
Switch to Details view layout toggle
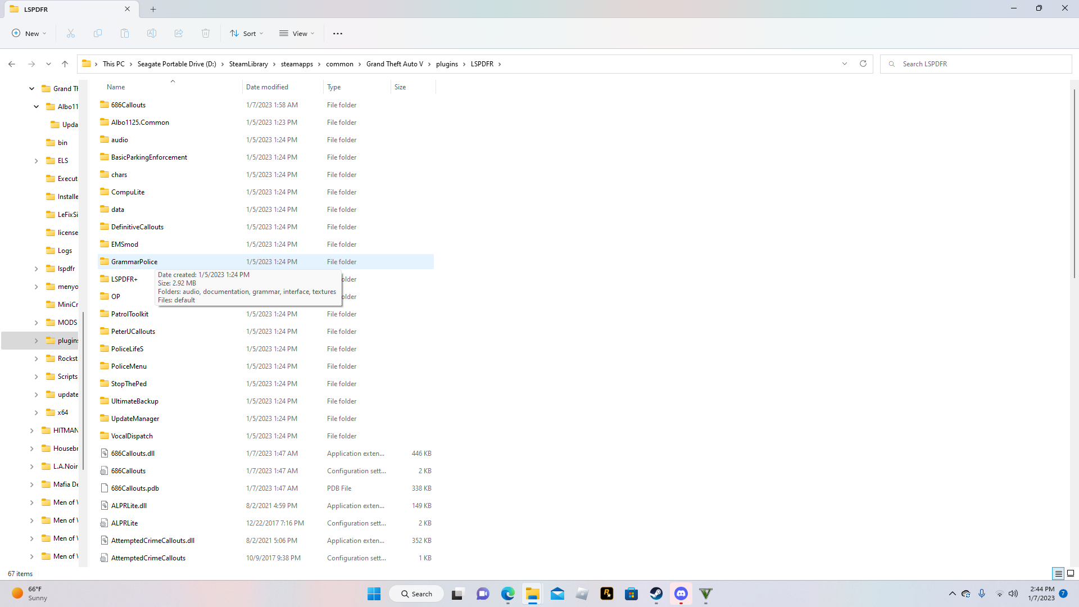pos(1058,573)
